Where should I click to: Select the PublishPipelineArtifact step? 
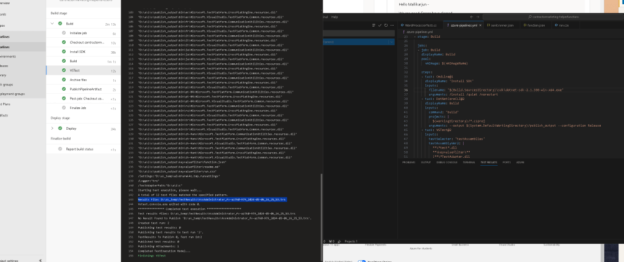pyautogui.click(x=82, y=89)
